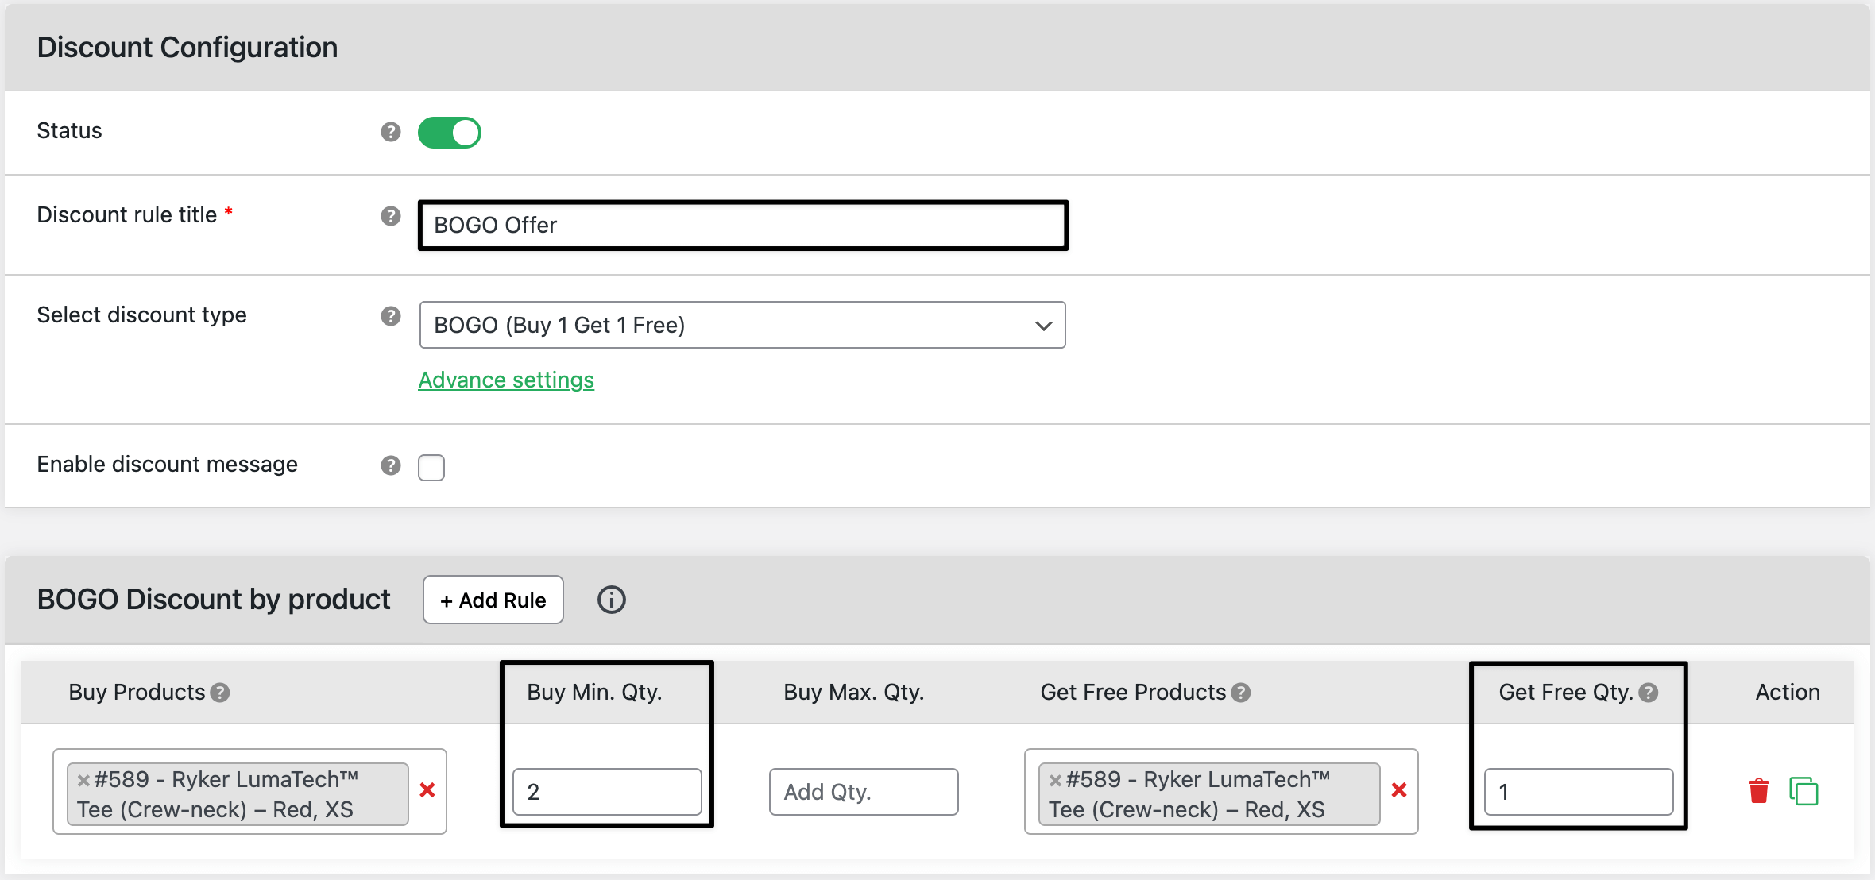Clear all Get Free Products with red X

click(1399, 790)
